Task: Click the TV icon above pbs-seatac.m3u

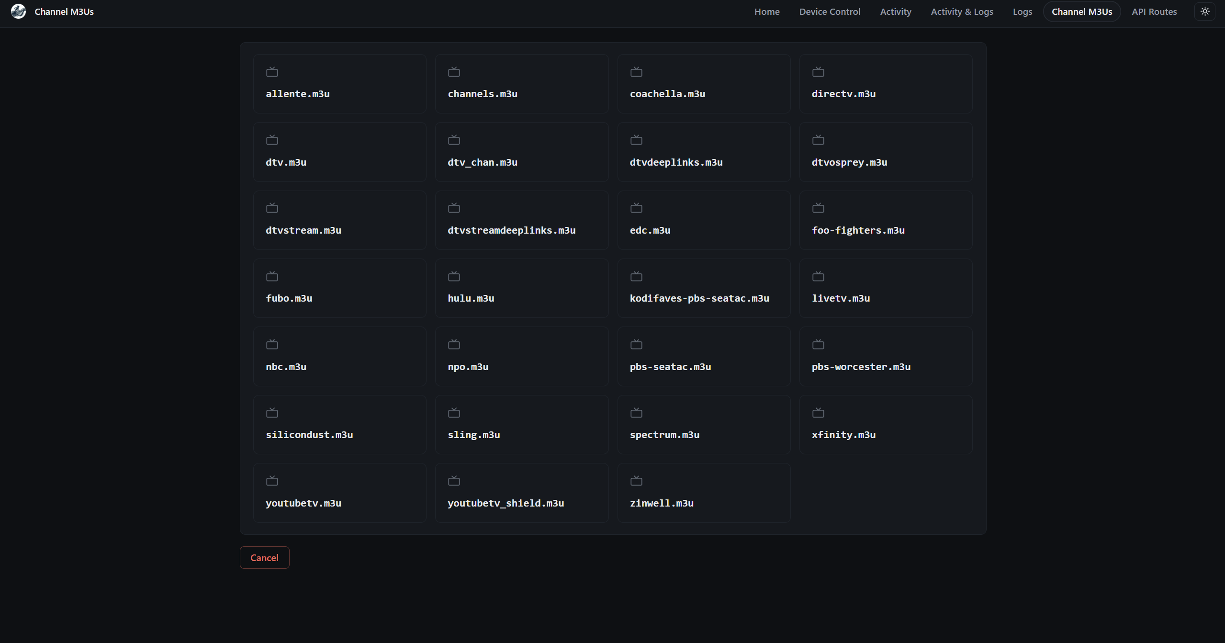Action: [x=636, y=344]
